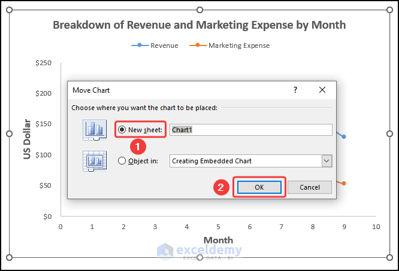Click the top-center chart resize handle

pos(199,9)
